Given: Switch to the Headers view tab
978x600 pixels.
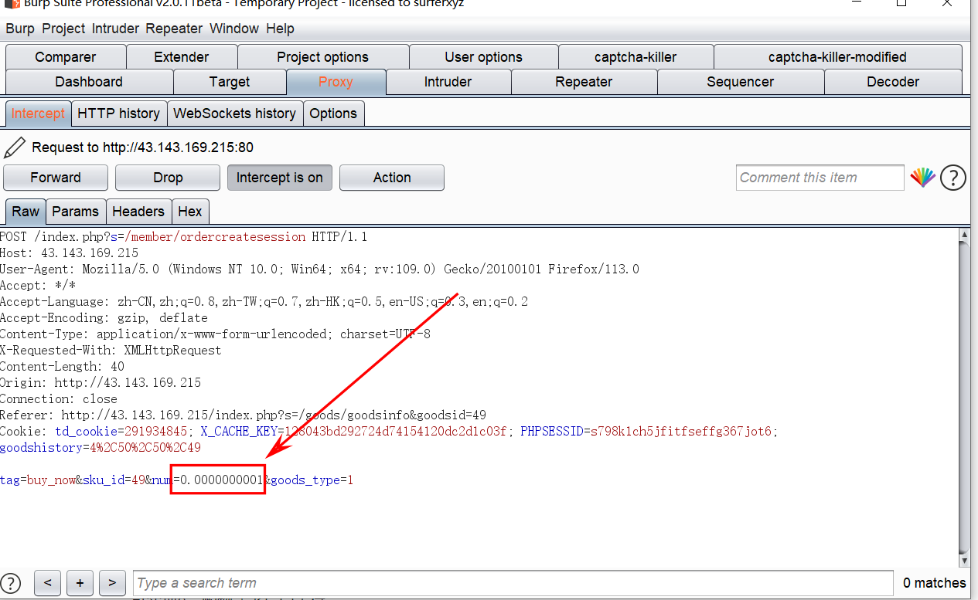Looking at the screenshot, I should [x=138, y=212].
